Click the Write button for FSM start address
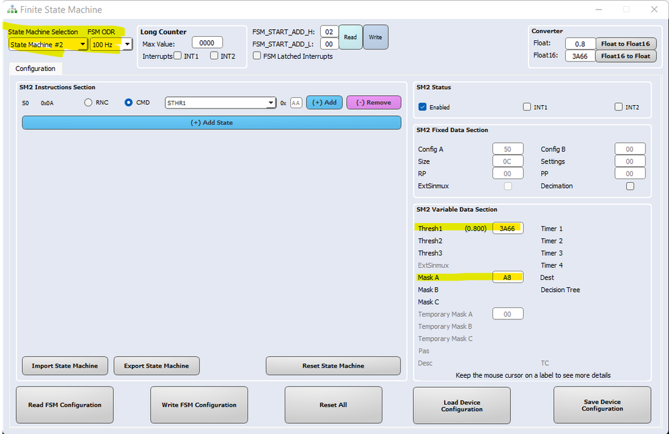The width and height of the screenshot is (669, 434). (376, 37)
